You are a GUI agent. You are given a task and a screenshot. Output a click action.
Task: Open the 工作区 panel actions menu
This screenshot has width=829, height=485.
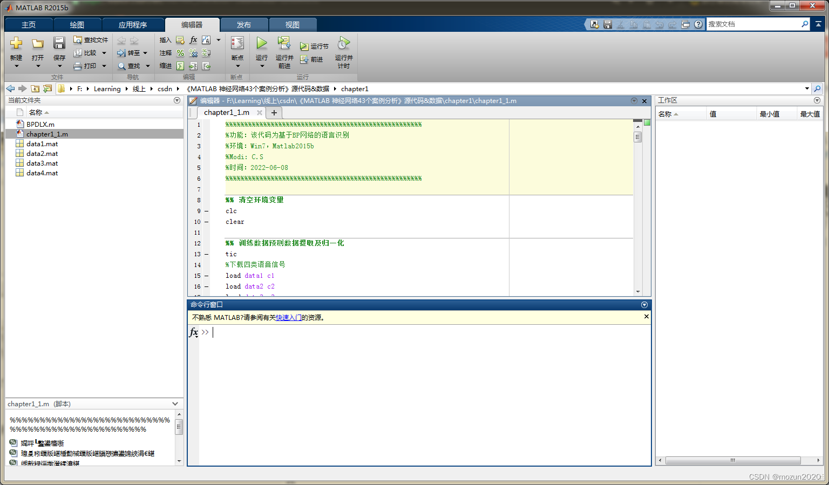[x=817, y=100]
